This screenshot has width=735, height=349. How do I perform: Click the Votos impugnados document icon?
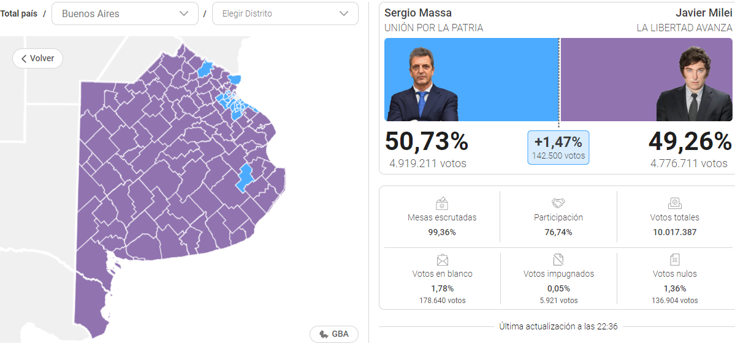tap(558, 259)
